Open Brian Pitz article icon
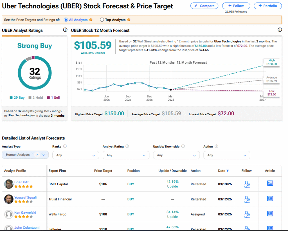288x231 pixels. [x=270, y=183]
